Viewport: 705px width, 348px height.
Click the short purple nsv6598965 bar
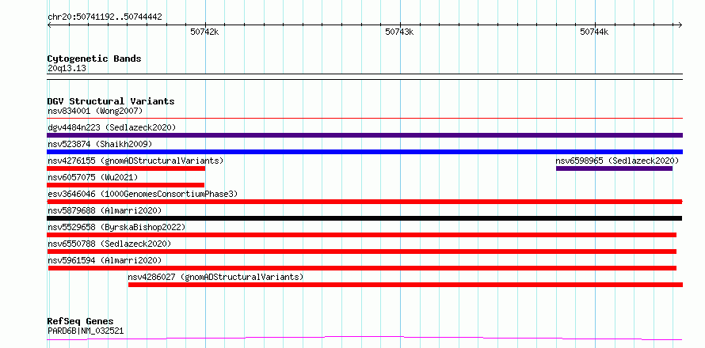click(614, 168)
